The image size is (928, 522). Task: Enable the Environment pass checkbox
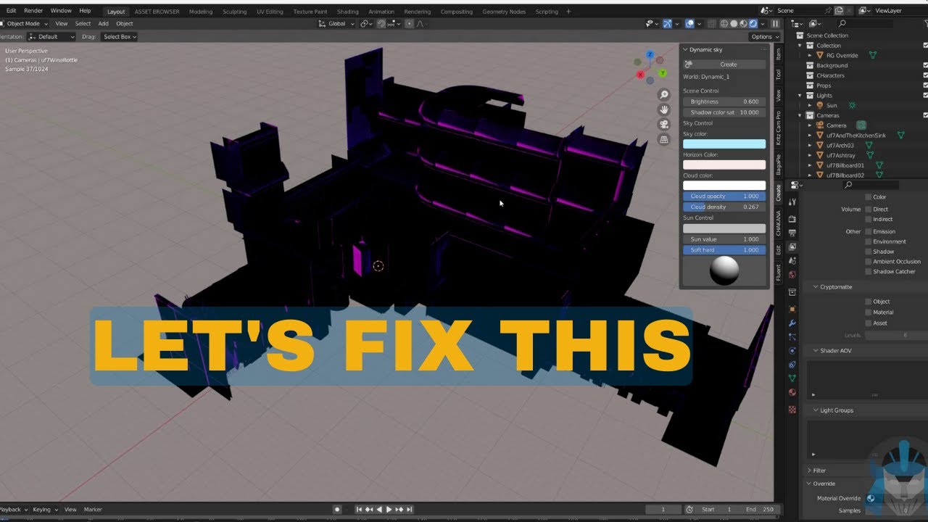click(869, 241)
